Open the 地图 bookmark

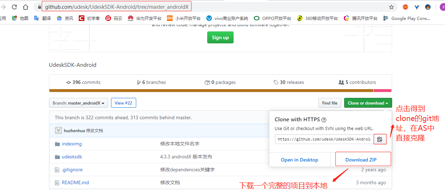coord(20,18)
